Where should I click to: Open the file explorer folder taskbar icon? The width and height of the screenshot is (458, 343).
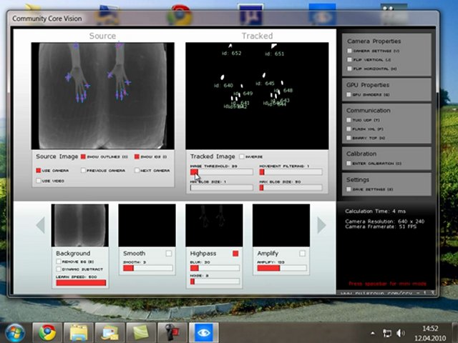78,332
